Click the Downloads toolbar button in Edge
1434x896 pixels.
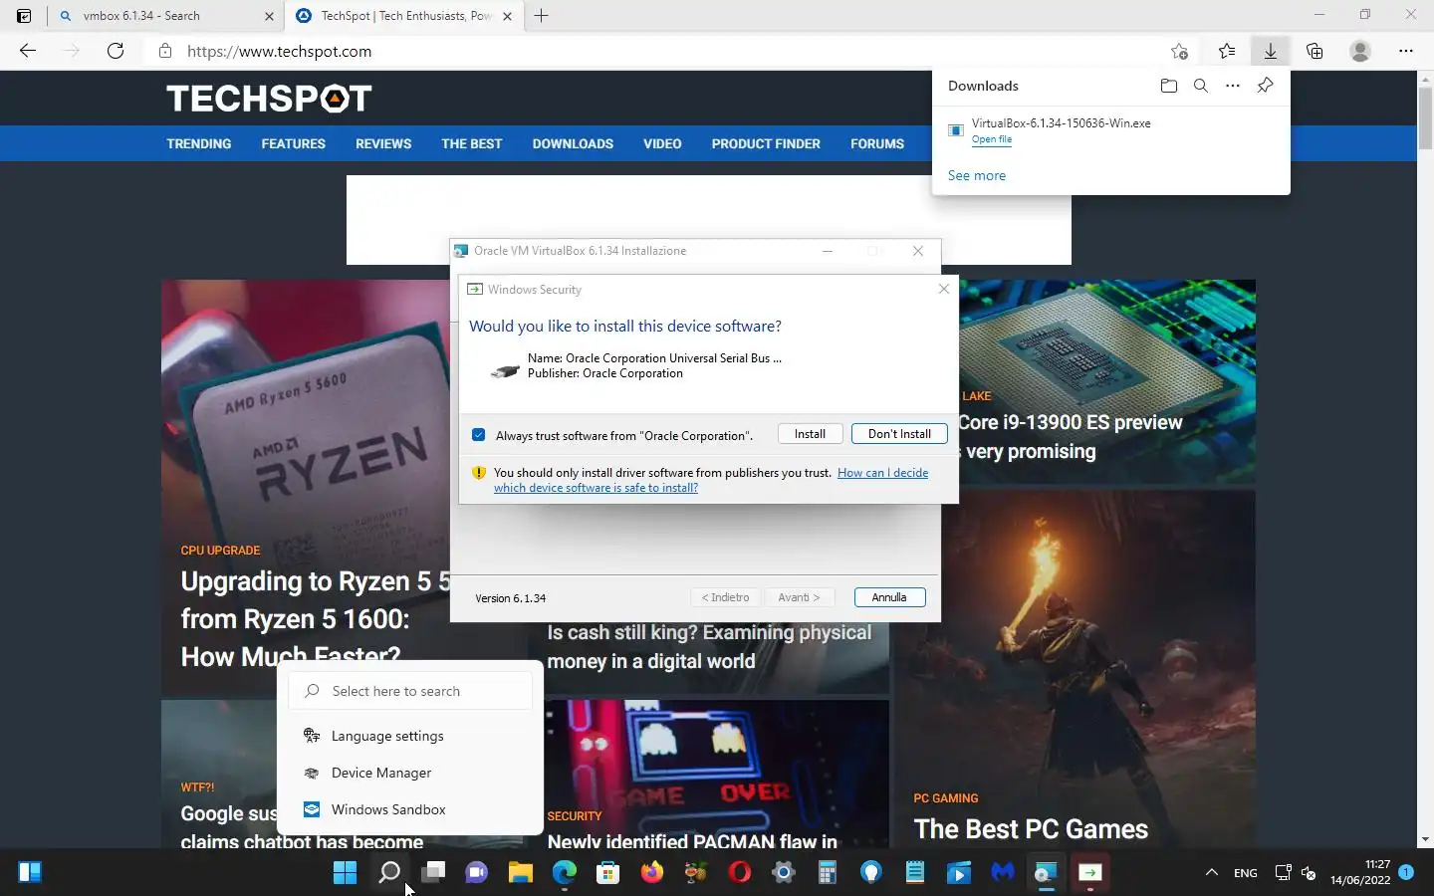(1271, 51)
